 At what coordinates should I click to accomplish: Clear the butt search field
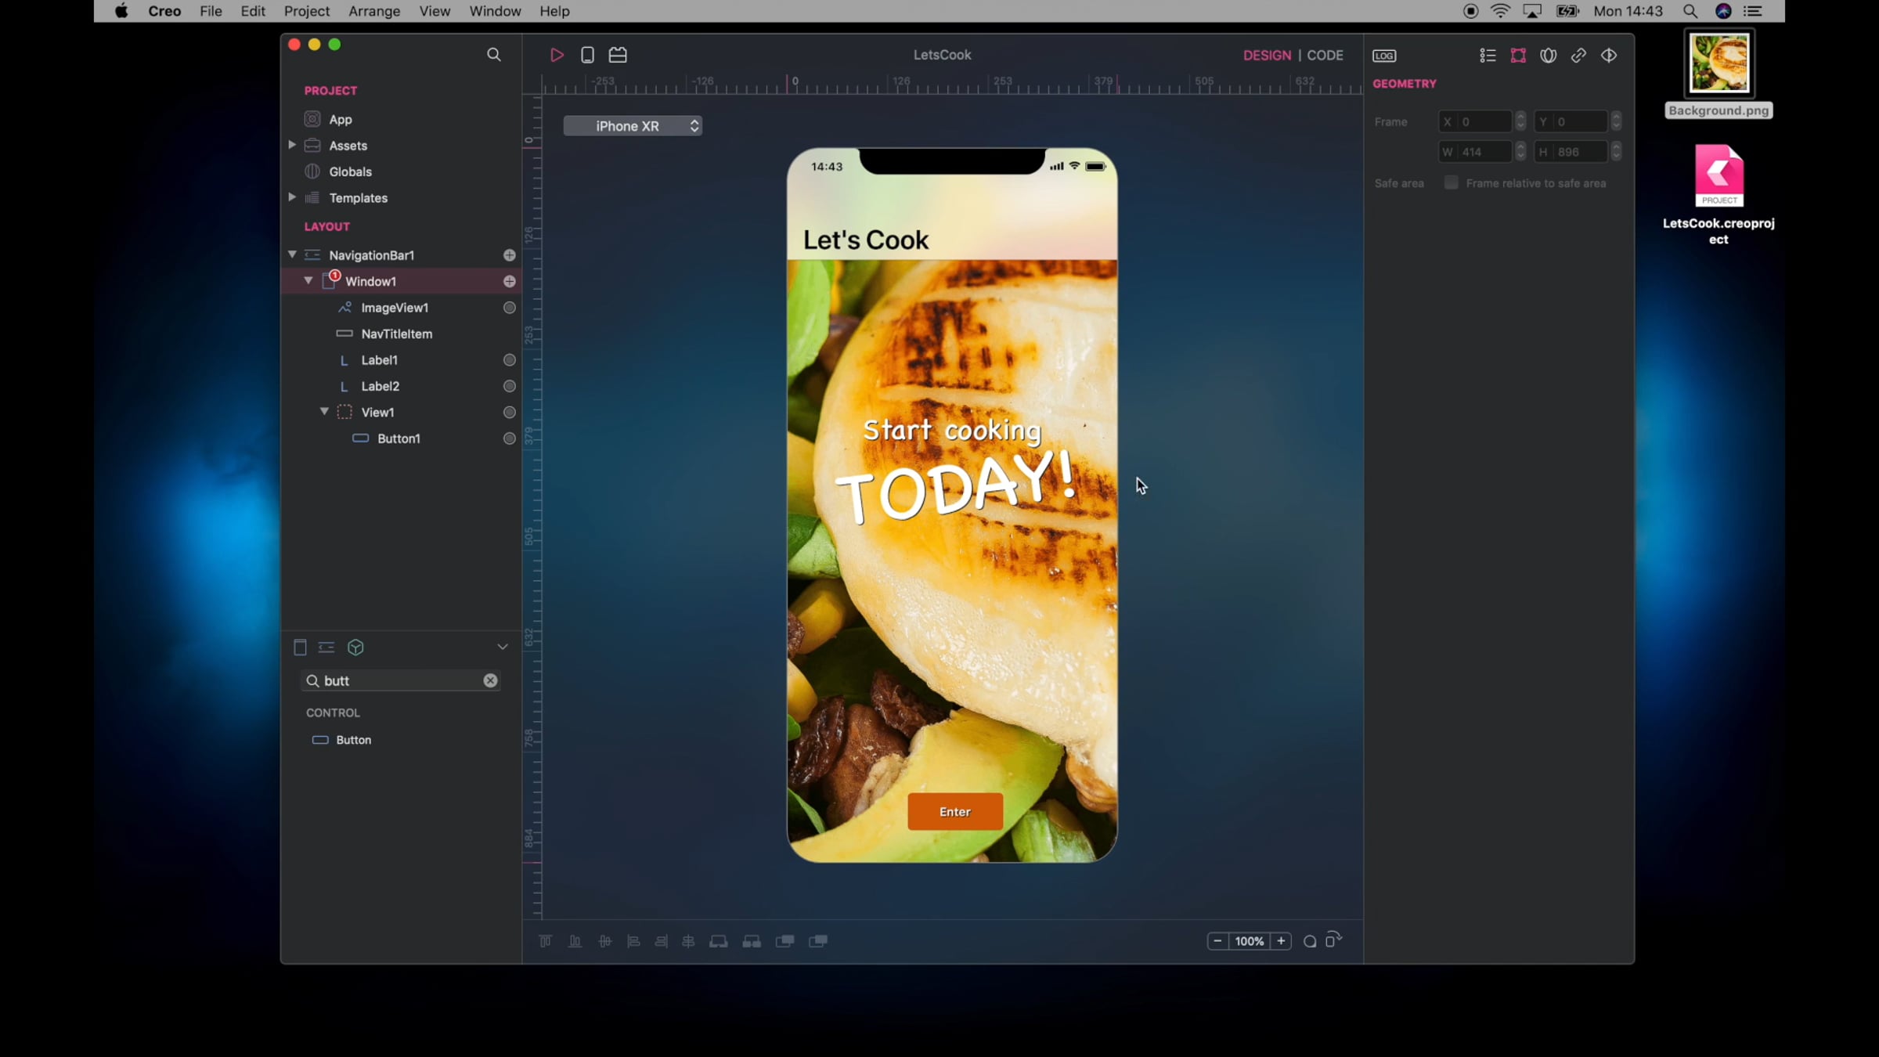[x=490, y=680]
